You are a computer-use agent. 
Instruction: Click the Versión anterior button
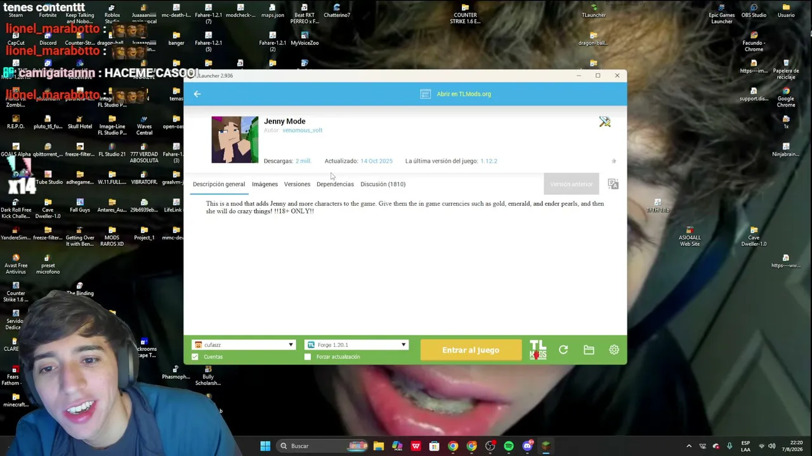(571, 184)
